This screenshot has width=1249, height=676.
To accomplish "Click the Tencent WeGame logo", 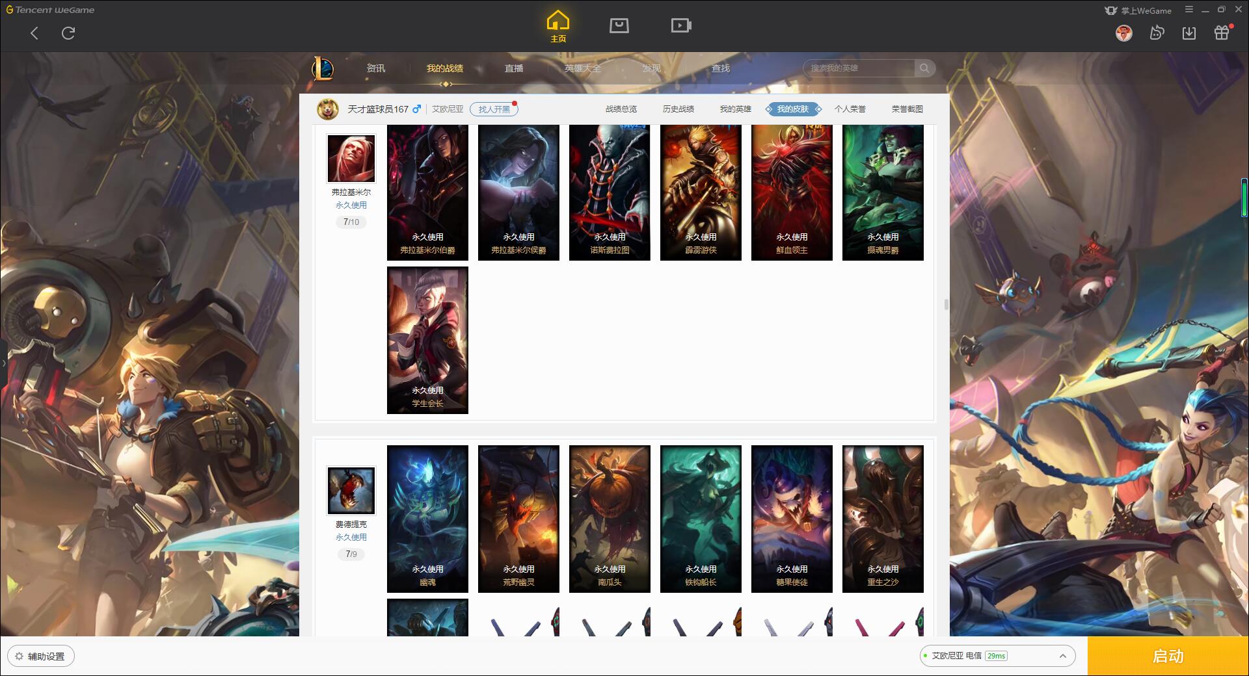I will (50, 10).
